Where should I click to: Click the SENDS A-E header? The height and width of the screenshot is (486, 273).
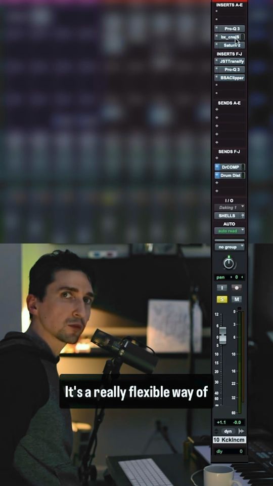point(230,103)
